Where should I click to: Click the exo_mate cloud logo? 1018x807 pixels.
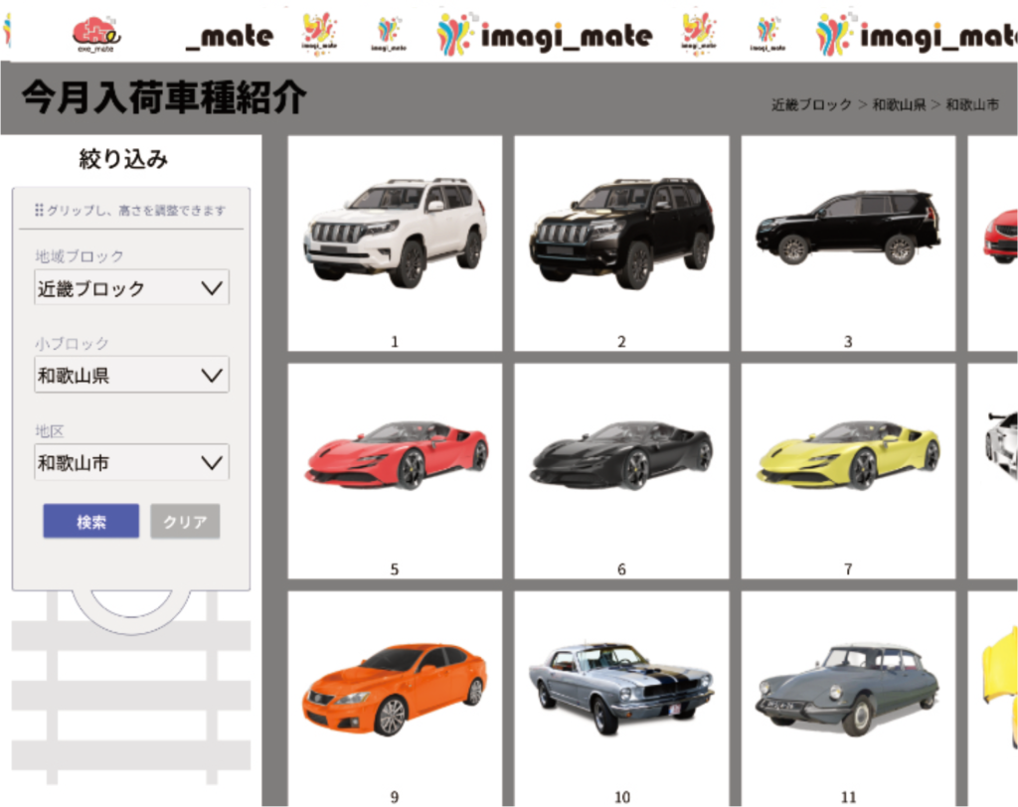97,35
